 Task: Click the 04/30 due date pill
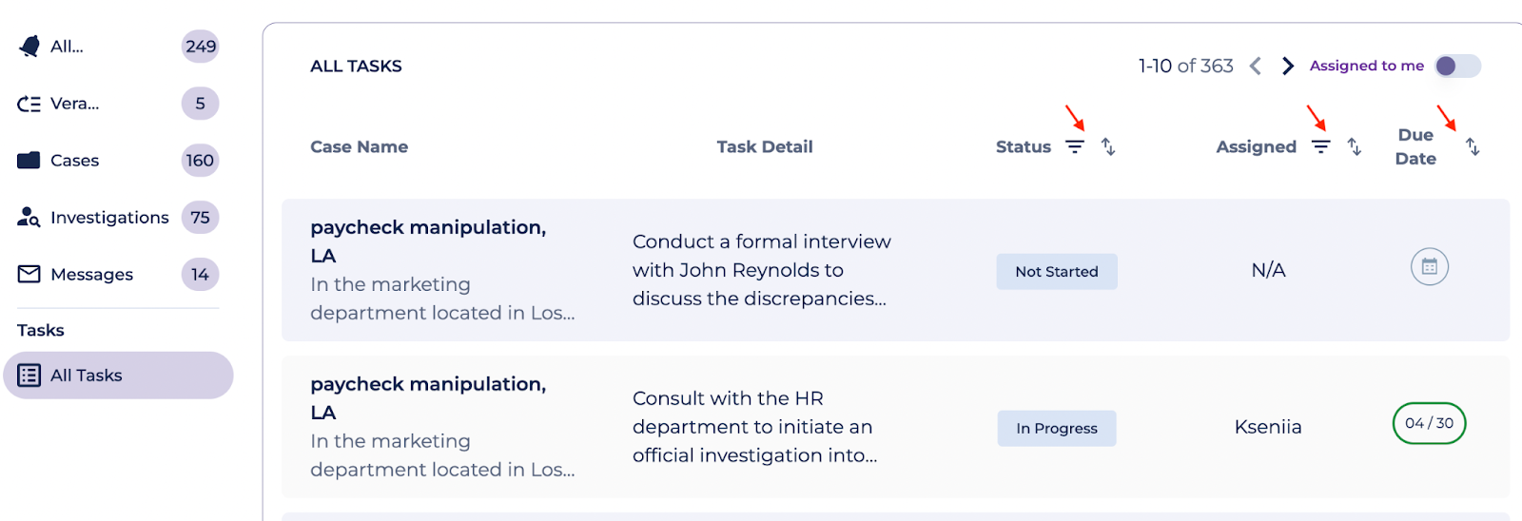point(1429,423)
